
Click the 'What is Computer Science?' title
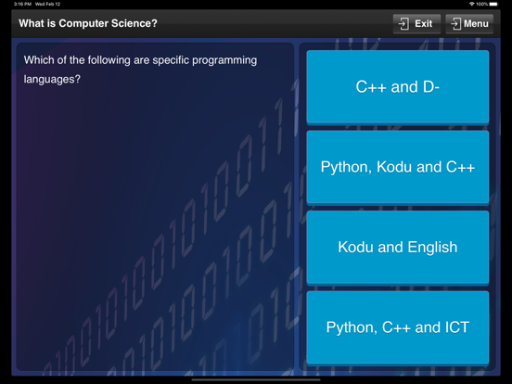coord(88,23)
